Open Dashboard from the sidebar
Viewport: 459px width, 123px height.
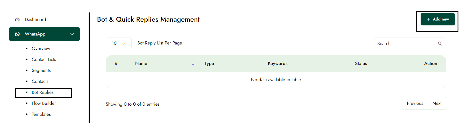(x=35, y=20)
